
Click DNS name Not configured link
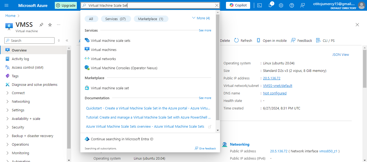[275, 93]
